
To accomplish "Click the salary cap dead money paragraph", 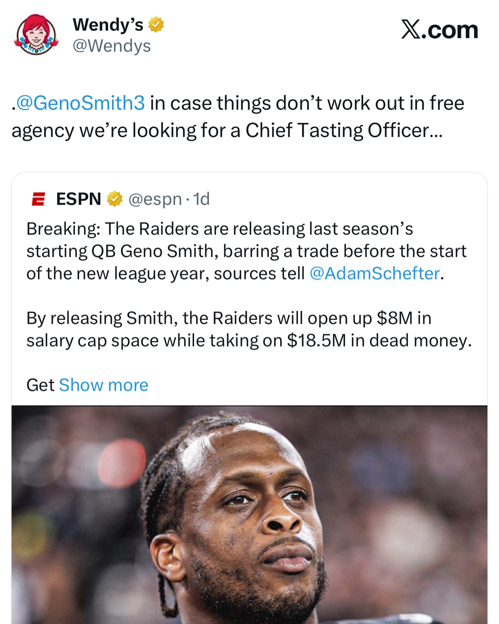I will [248, 330].
